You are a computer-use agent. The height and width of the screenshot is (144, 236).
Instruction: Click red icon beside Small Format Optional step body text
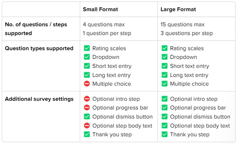point(87,125)
